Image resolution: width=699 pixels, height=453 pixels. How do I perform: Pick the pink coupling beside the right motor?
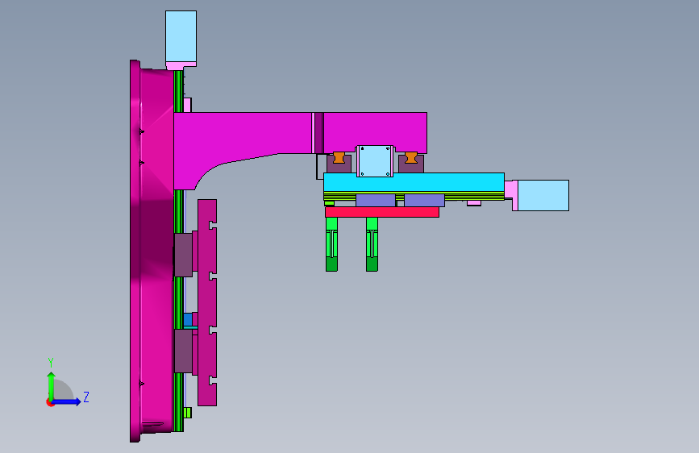[x=511, y=194]
